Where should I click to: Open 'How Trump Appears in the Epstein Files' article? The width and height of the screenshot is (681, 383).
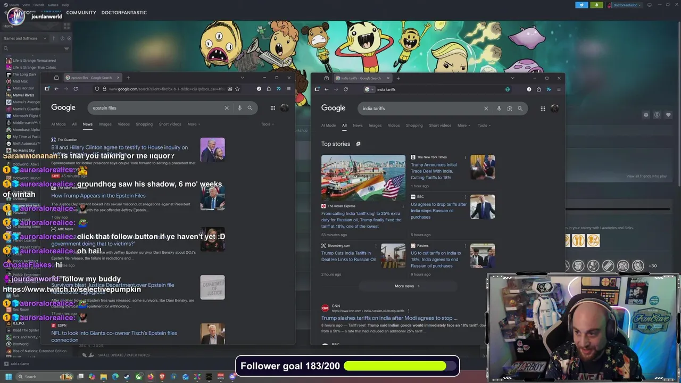tap(98, 196)
